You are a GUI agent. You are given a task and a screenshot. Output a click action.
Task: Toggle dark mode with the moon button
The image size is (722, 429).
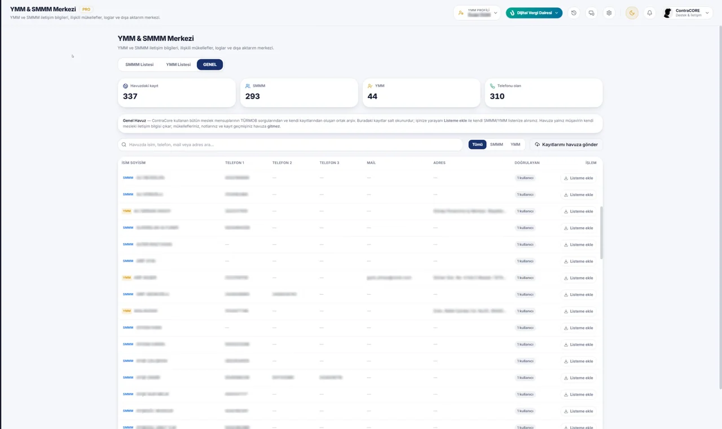632,13
